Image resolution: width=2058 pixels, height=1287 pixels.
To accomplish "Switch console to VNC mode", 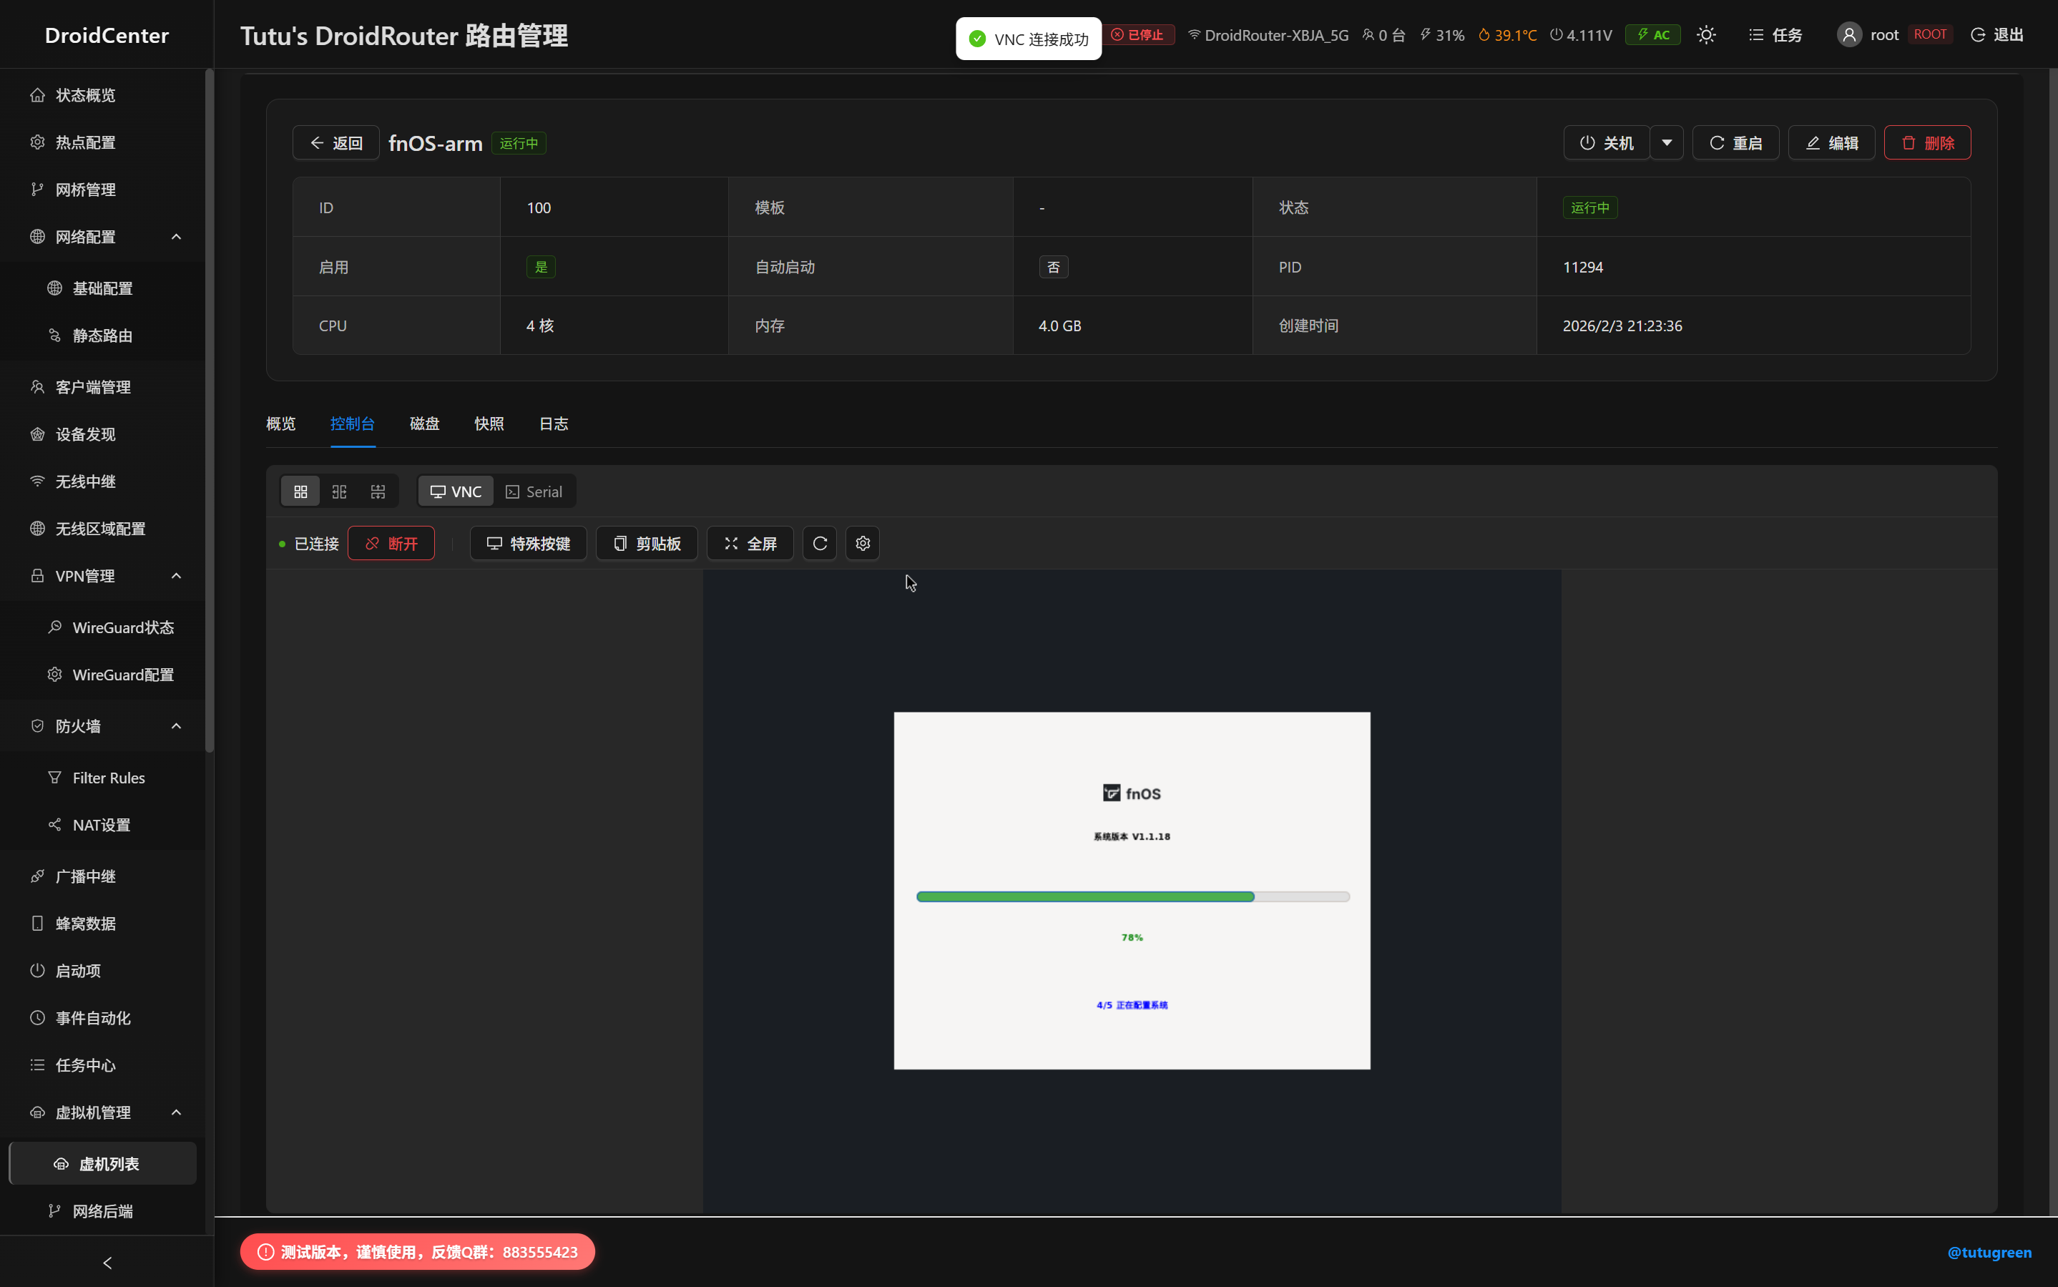I will tap(456, 491).
